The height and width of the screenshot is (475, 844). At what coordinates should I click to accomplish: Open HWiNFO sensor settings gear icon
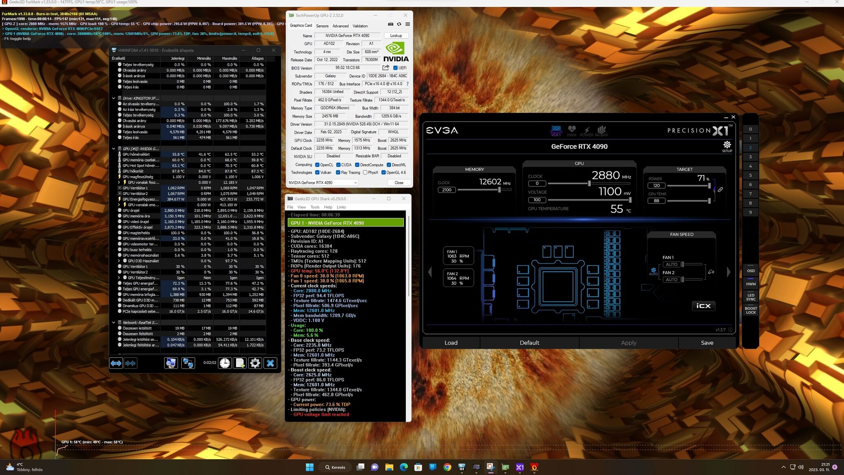(x=255, y=363)
